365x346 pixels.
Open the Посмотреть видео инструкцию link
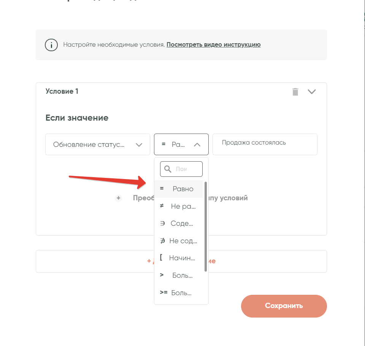pos(213,45)
